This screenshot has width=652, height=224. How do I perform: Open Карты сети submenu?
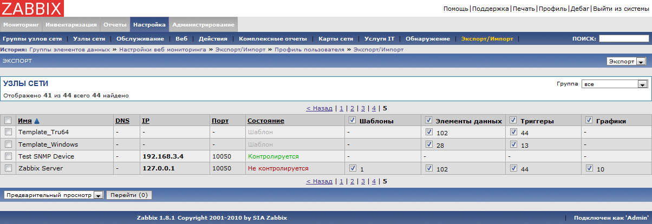click(x=336, y=39)
